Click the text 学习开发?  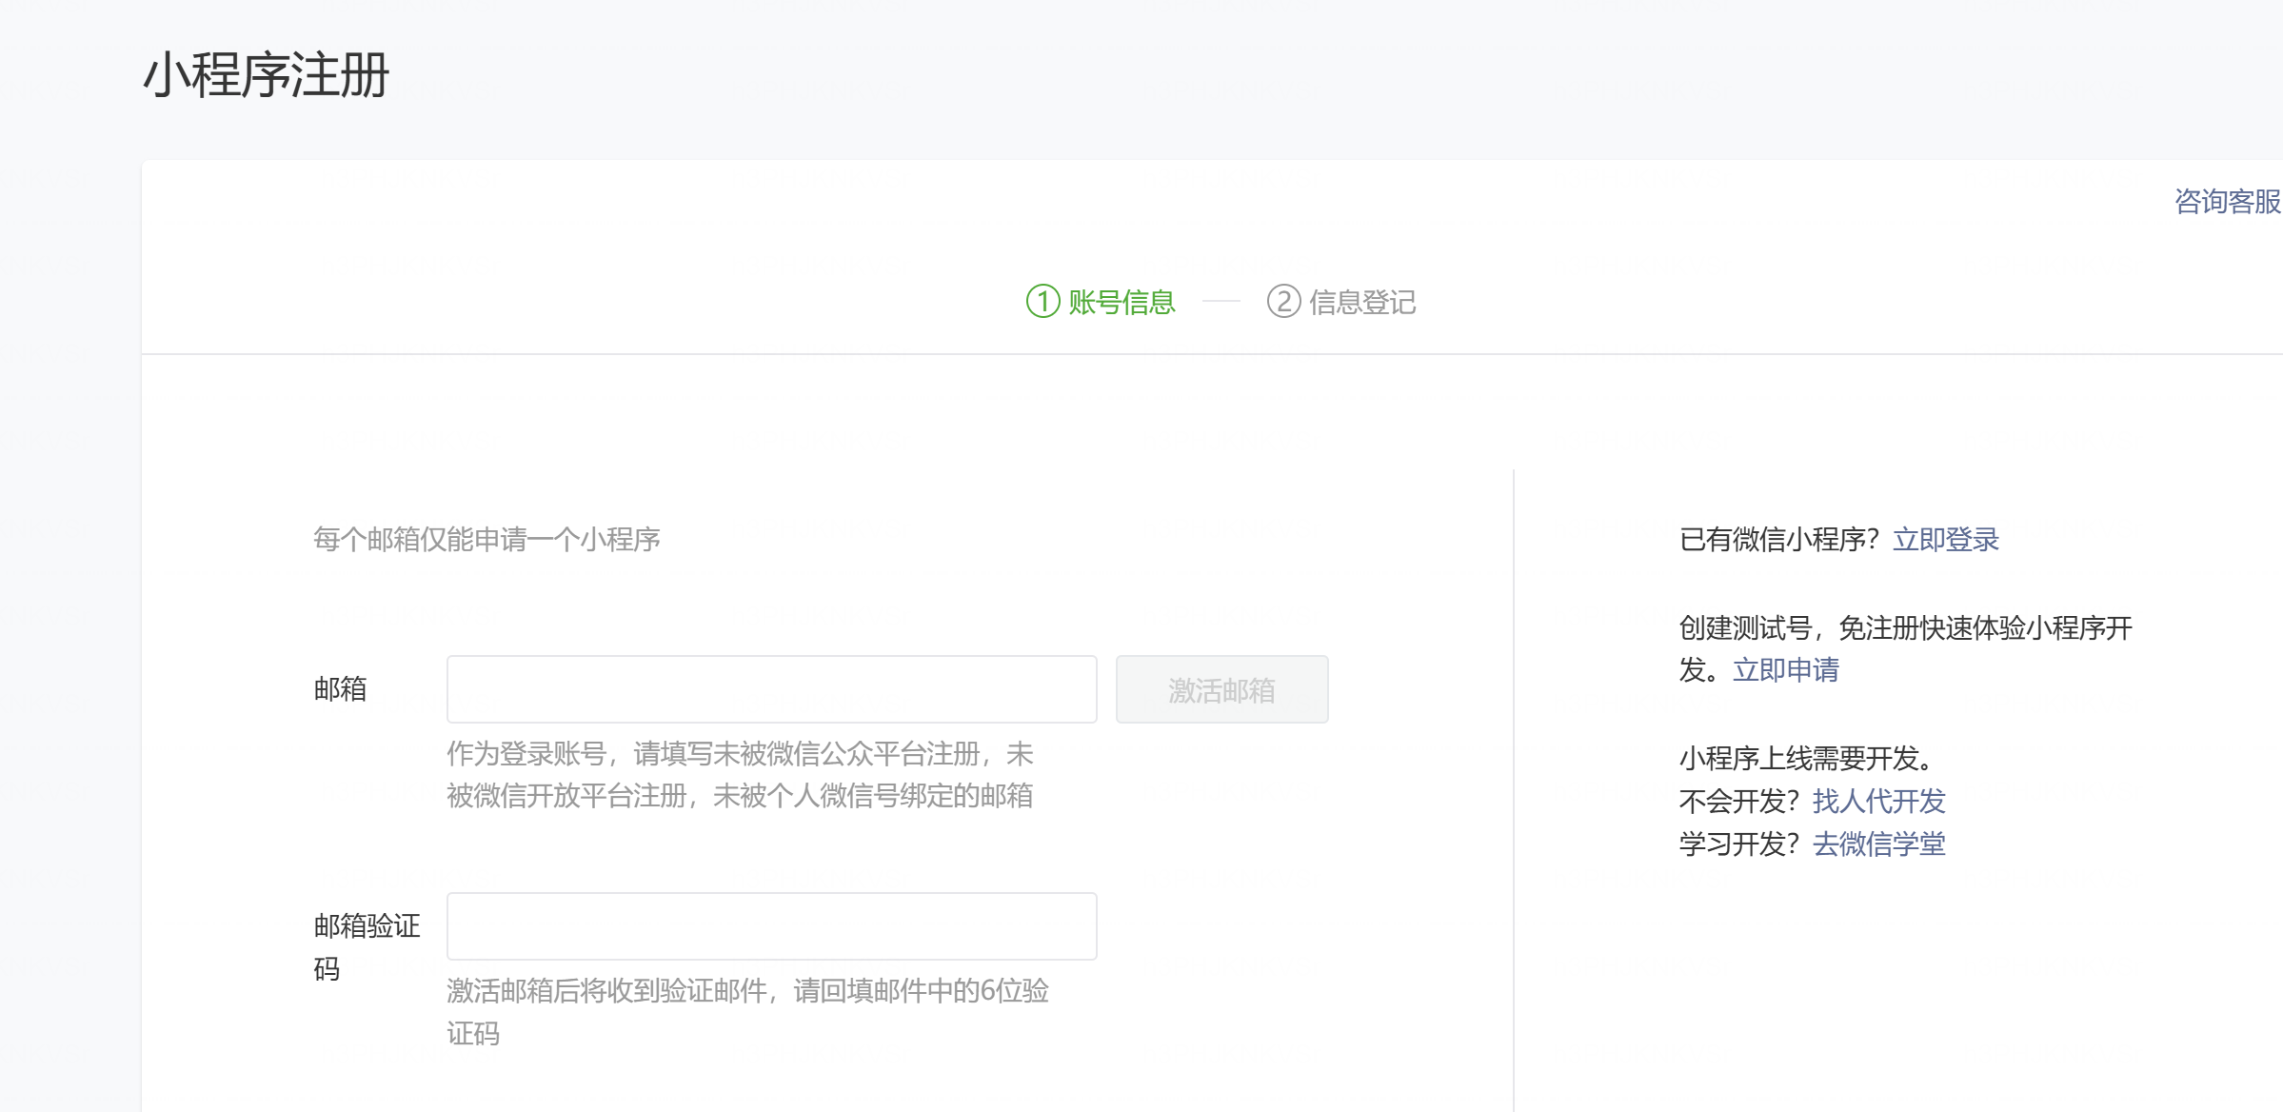coord(1739,844)
